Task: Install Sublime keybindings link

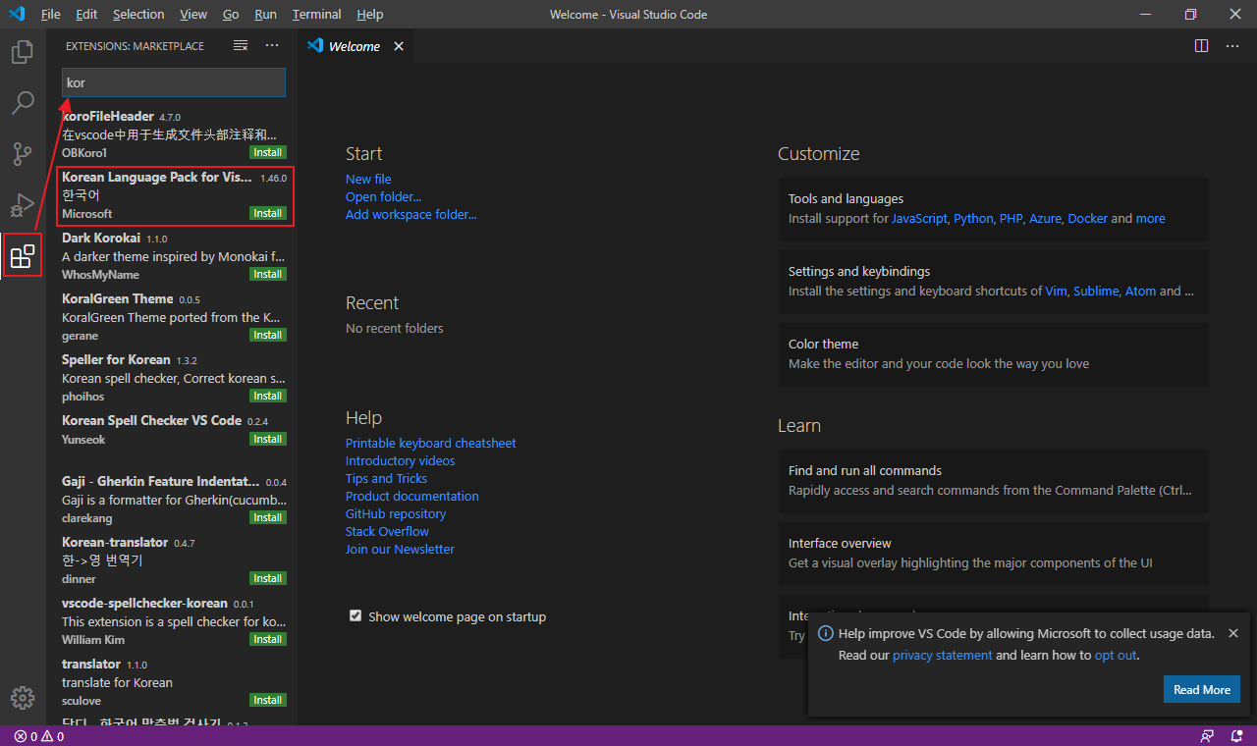Action: 1095,291
